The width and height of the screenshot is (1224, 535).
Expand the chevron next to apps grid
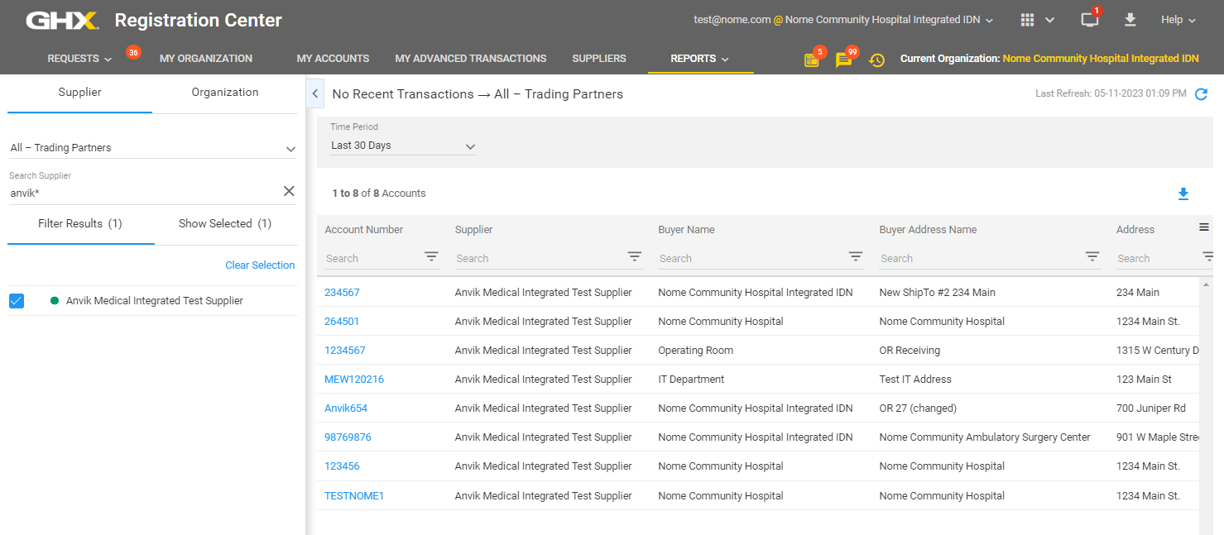tap(1049, 20)
